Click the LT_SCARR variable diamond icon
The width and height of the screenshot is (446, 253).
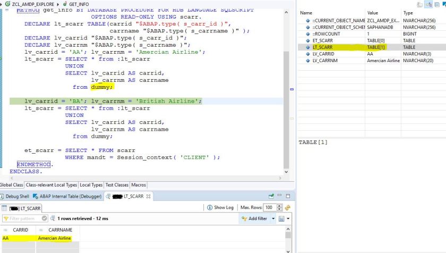pyautogui.click(x=308, y=47)
